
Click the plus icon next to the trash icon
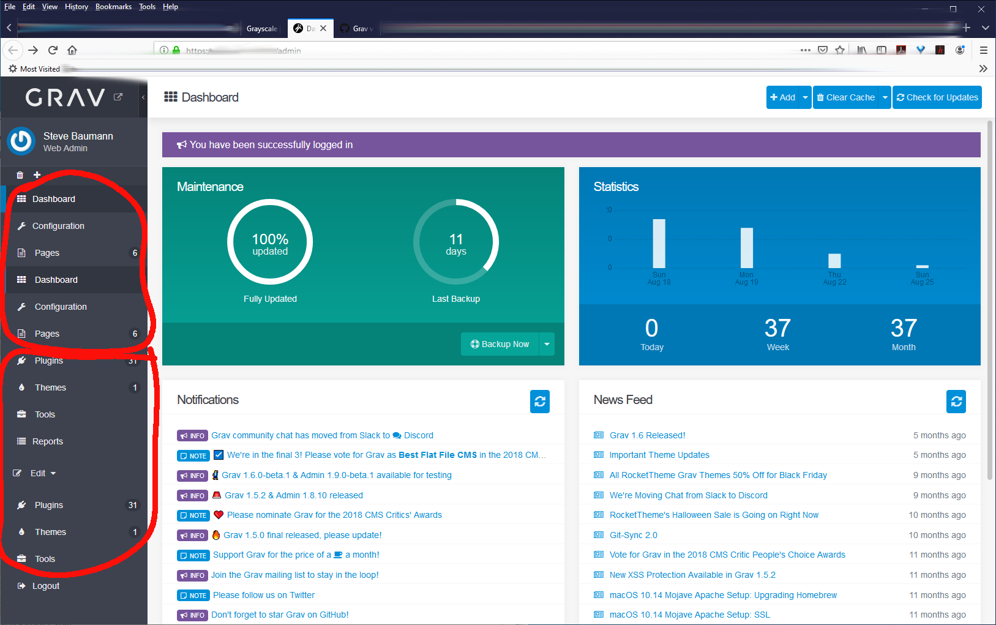pyautogui.click(x=37, y=174)
